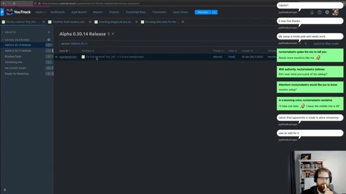Open the issue ID link in the row

click(68, 57)
